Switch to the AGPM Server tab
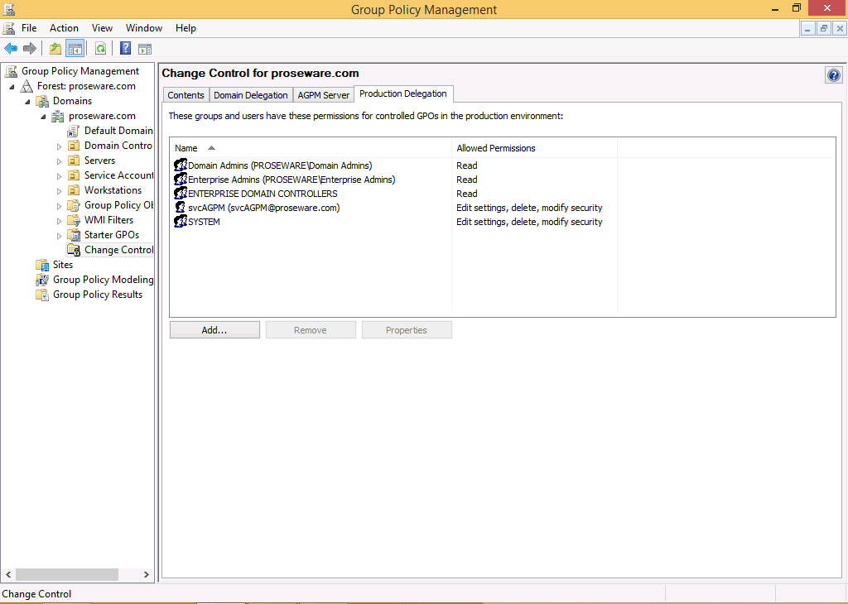The height and width of the screenshot is (604, 848). coord(324,95)
